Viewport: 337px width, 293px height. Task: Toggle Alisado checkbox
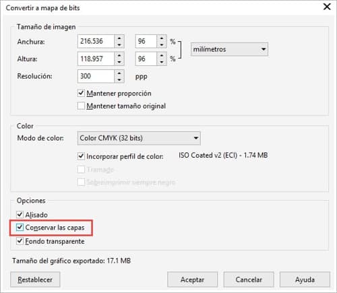[x=20, y=215]
